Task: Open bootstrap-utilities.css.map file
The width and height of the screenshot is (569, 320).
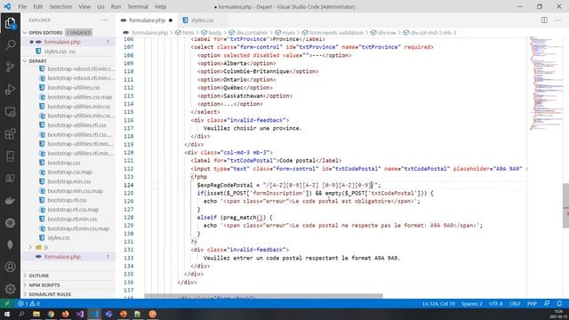Action: click(x=68, y=97)
